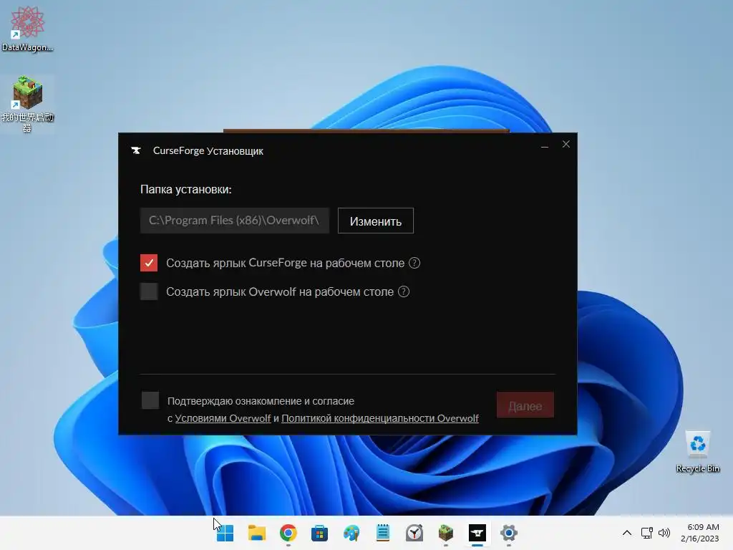Launch Google Chrome from the taskbar
Viewport: 733px width, 550px height.
pos(288,533)
